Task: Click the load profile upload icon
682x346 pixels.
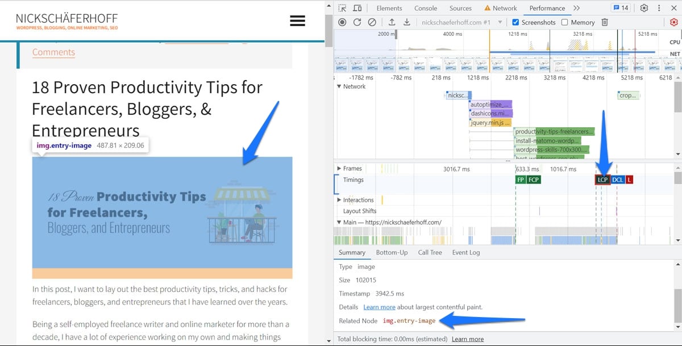Action: pos(392,22)
